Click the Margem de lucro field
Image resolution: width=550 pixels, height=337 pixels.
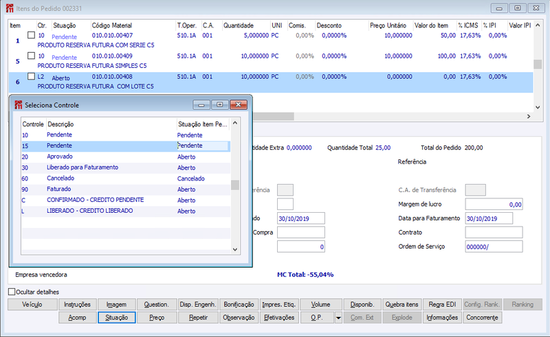494,205
